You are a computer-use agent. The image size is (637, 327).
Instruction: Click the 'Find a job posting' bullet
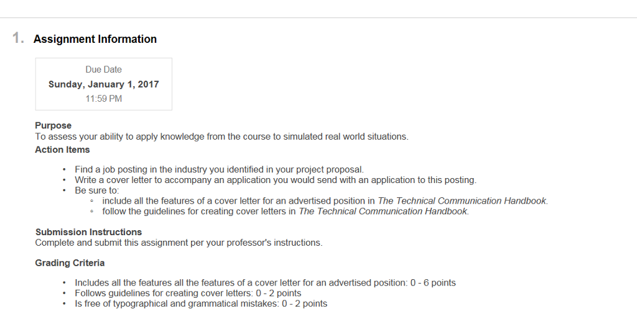click(x=220, y=169)
